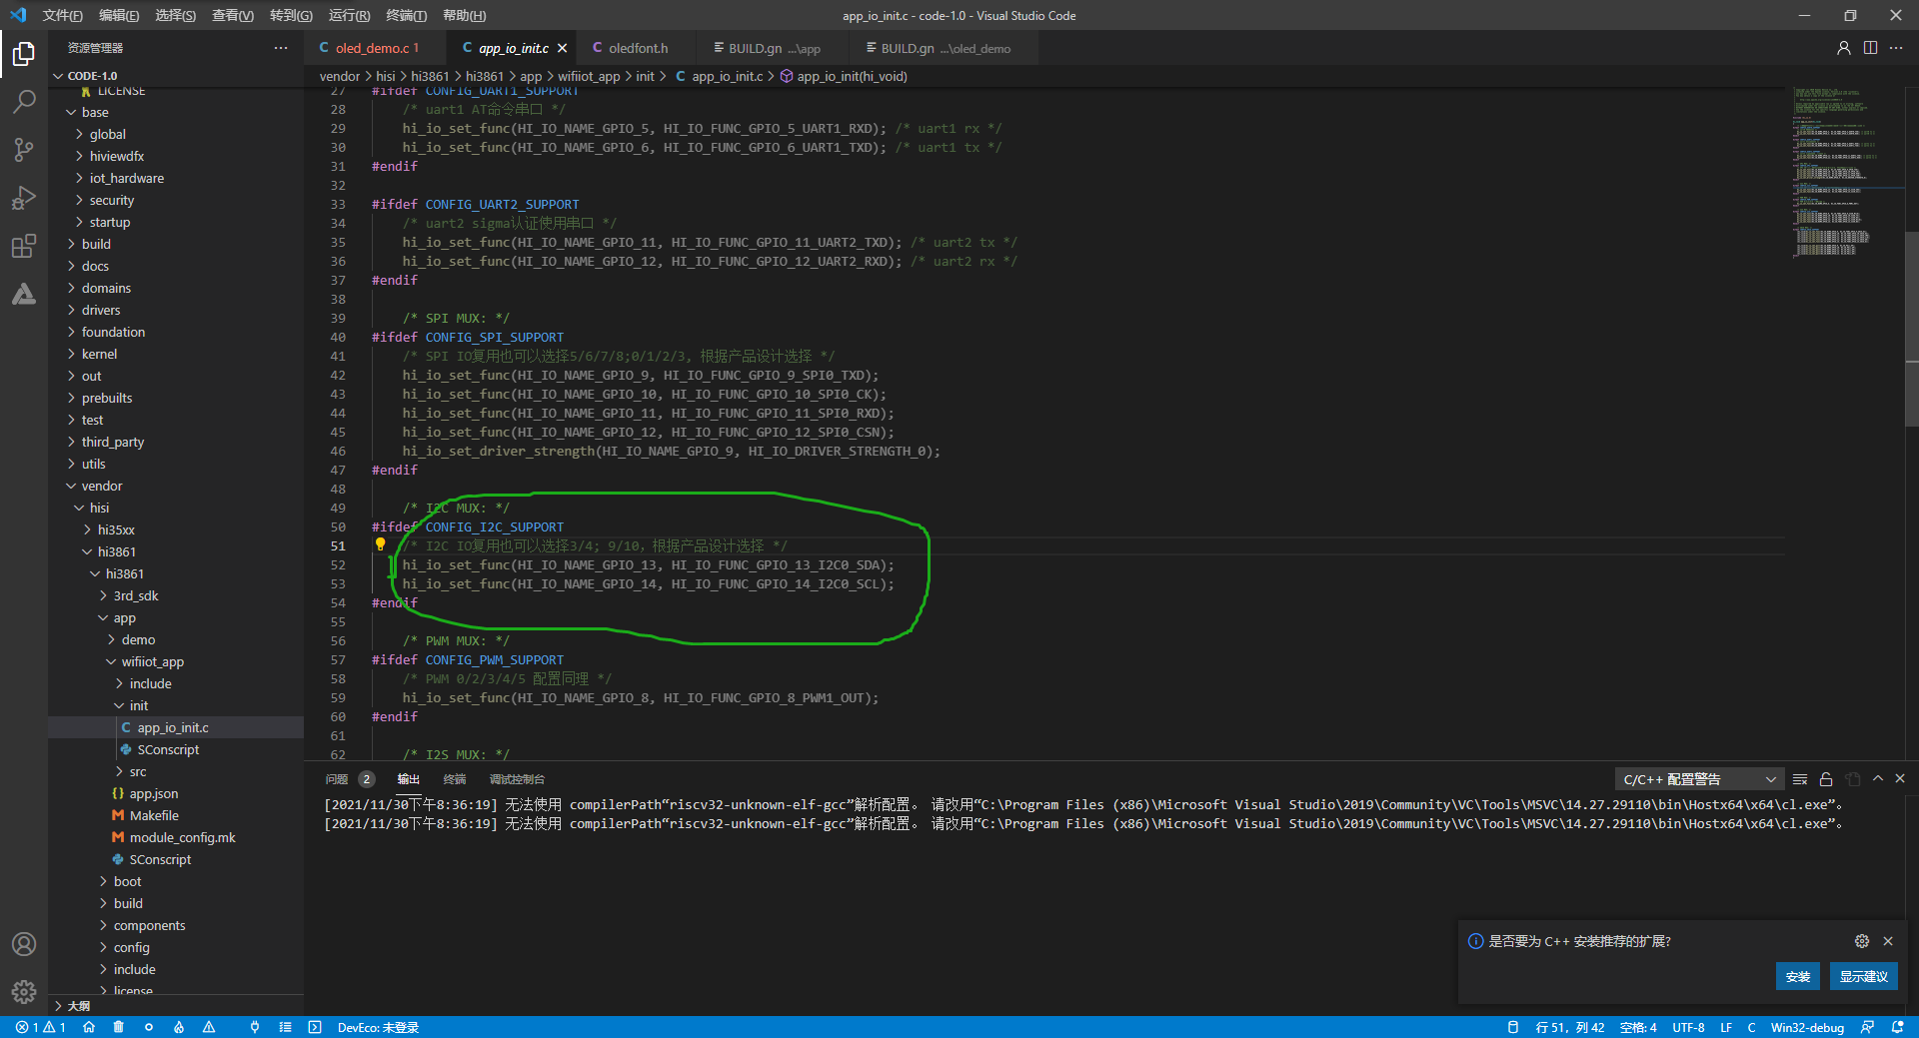The image size is (1919, 1038).
Task: Switch to the 调试控制台 debug console tab
Action: tap(517, 779)
